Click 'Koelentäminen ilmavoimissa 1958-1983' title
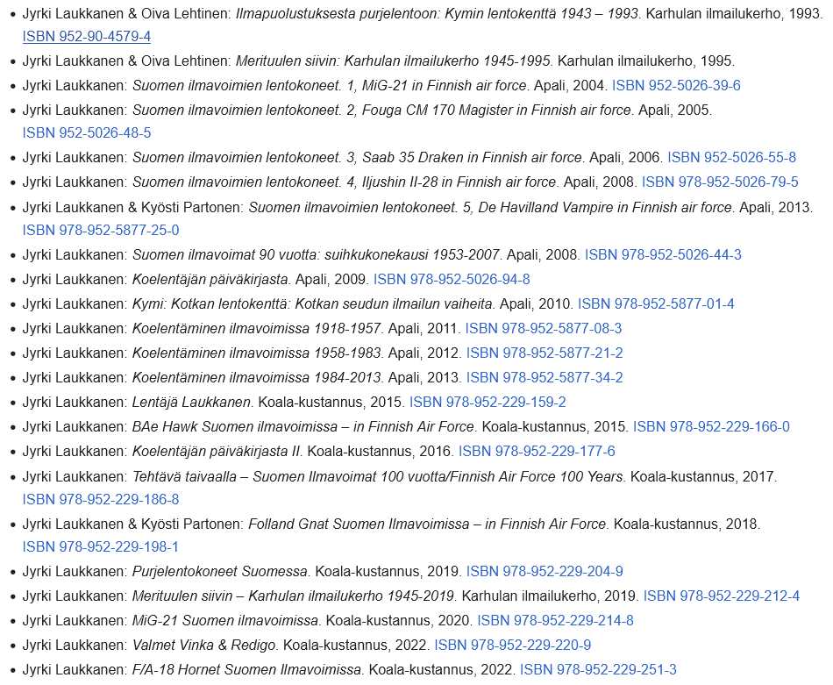The image size is (833, 685). (x=257, y=353)
